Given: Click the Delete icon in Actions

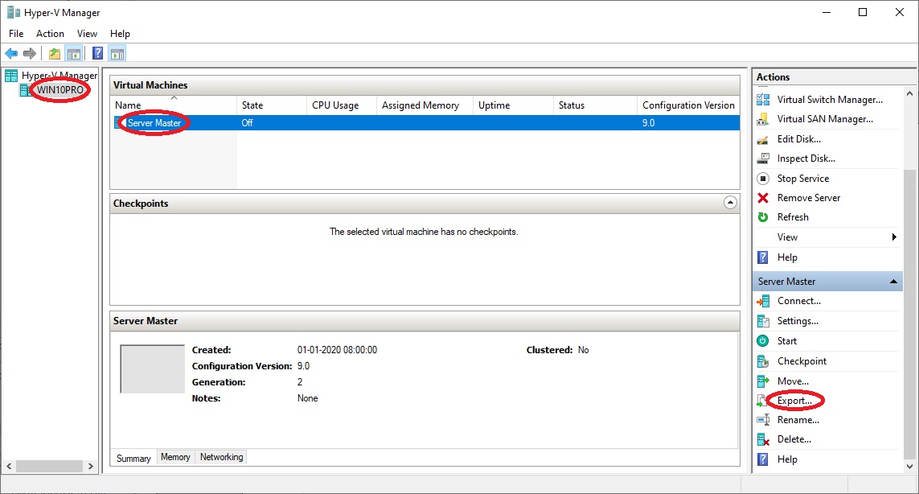Looking at the screenshot, I should [x=763, y=439].
